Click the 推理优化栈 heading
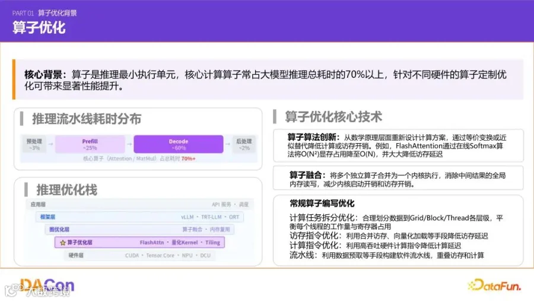The width and height of the screenshot is (534, 301). point(66,190)
